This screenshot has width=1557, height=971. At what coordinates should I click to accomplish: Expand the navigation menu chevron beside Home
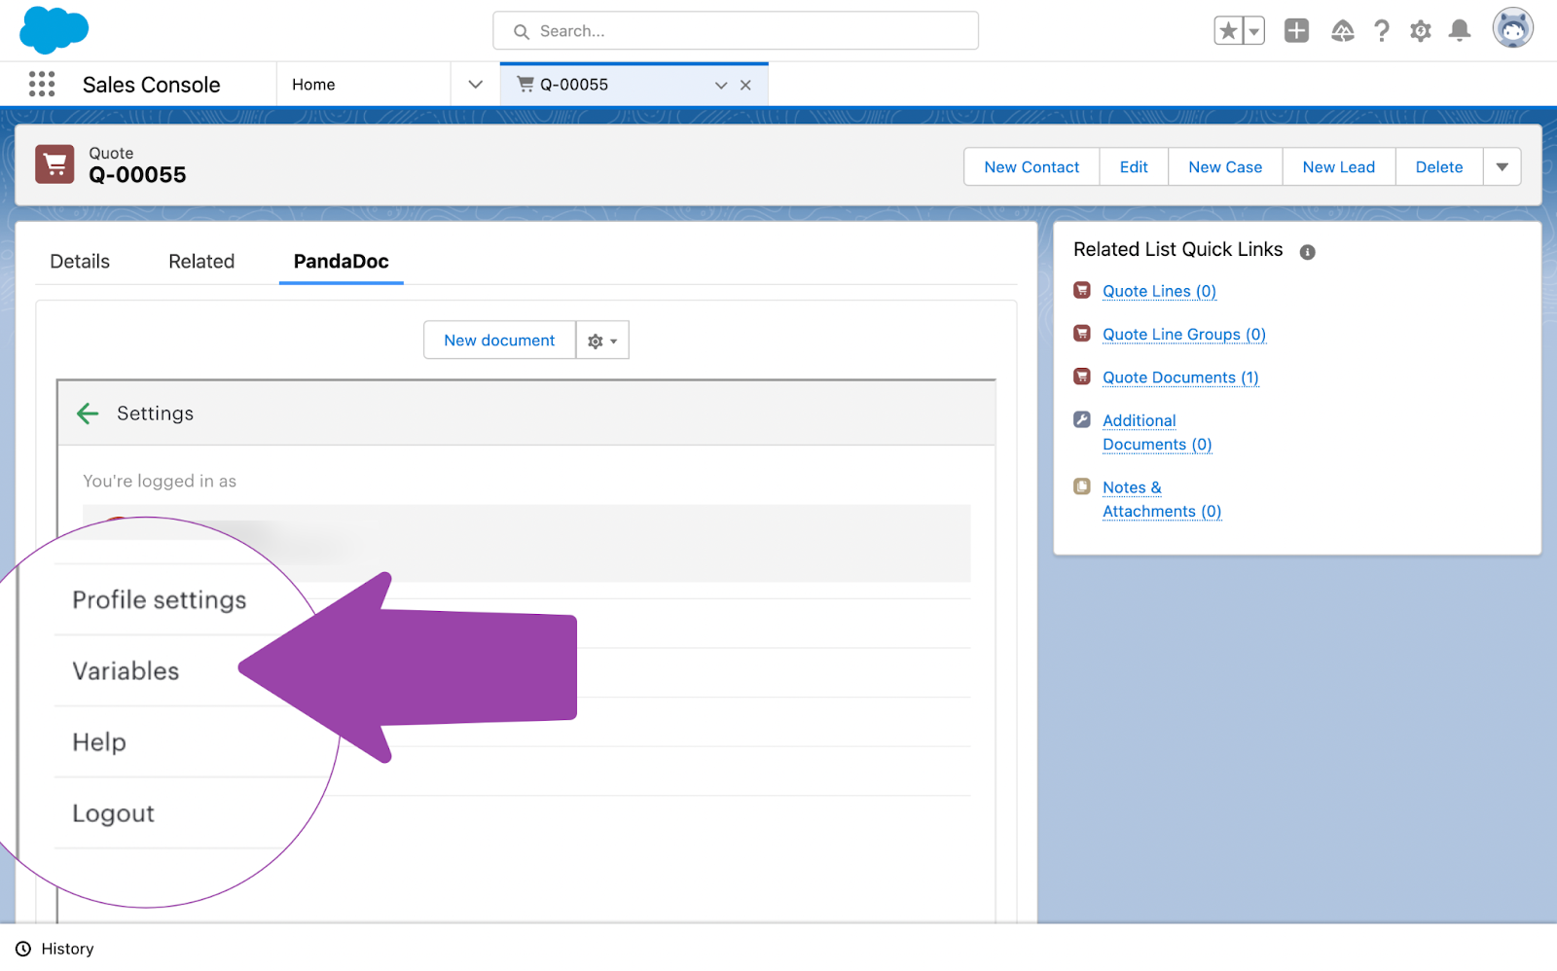476,85
